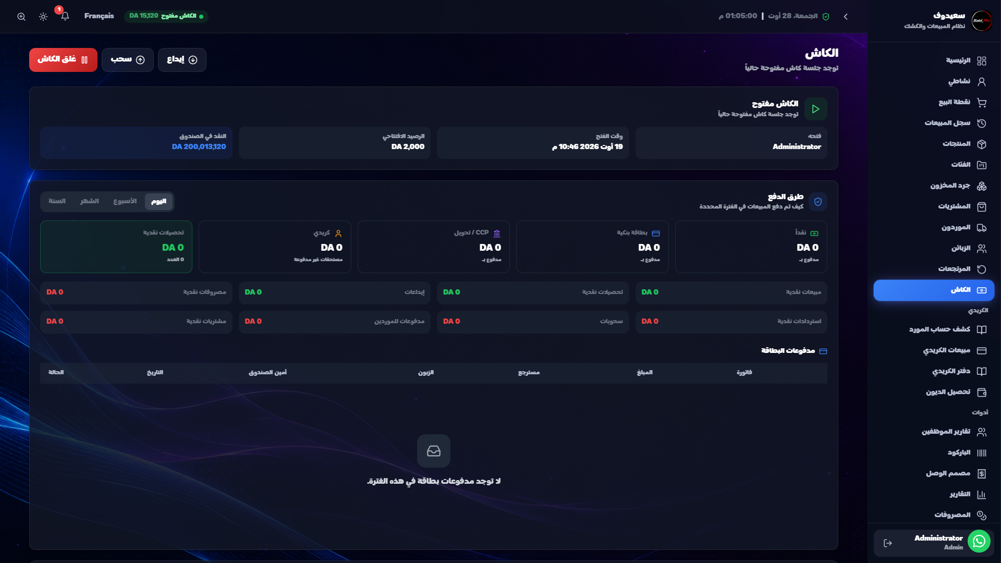Image resolution: width=1001 pixels, height=563 pixels.
Task: Click the logout icon beside Administrator
Action: [x=888, y=543]
